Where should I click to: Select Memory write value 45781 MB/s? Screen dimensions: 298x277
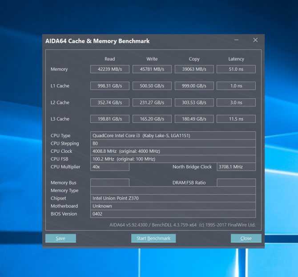coord(152,69)
